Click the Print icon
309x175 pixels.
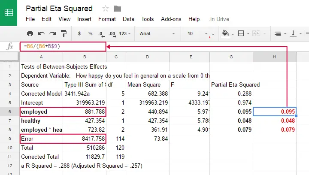coord(30,33)
